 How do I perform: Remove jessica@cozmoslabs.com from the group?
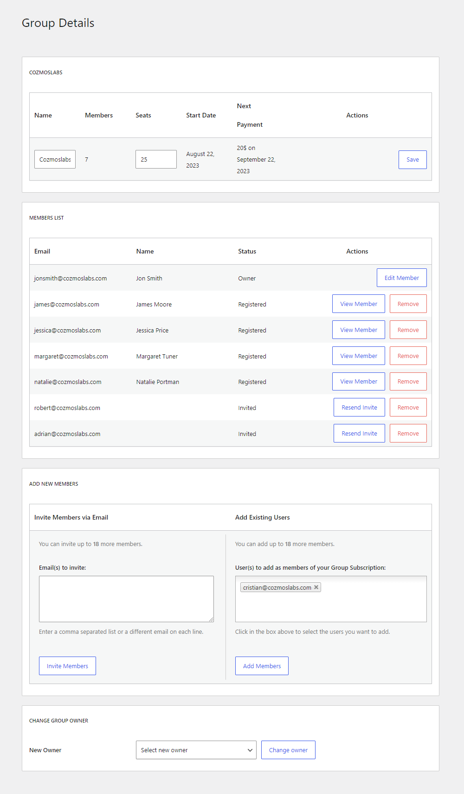[408, 330]
